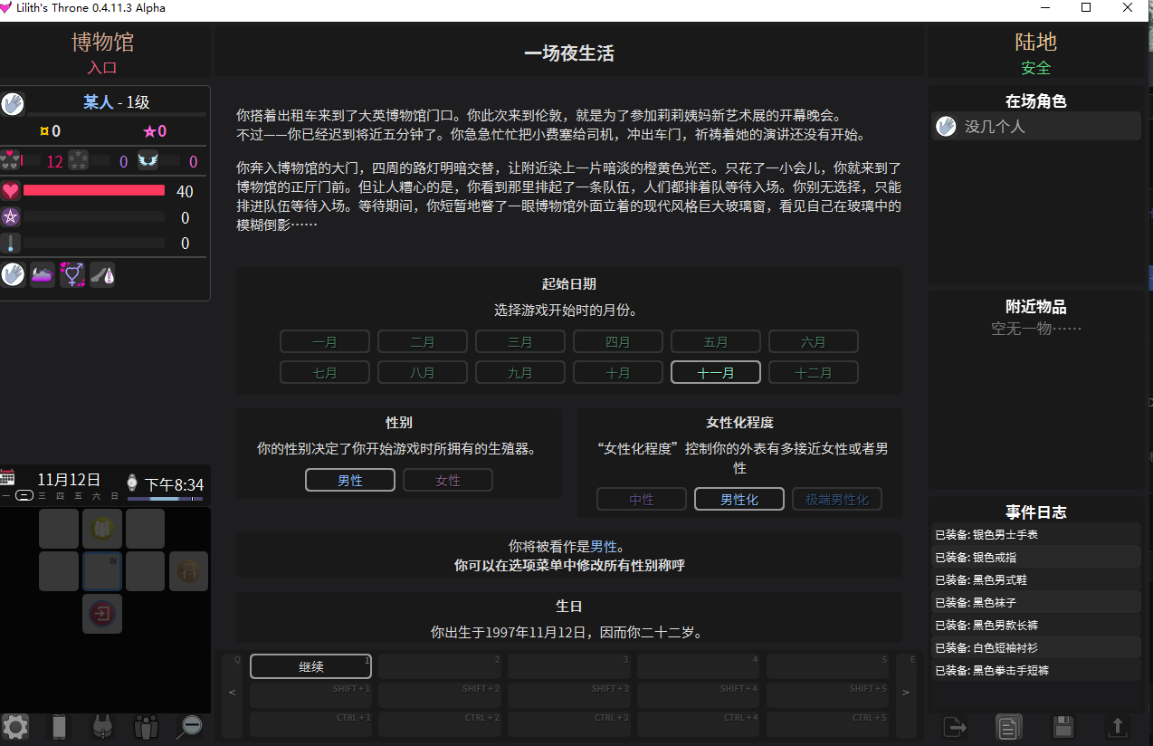Click the export document icon bottom right
The image size is (1153, 746).
click(955, 727)
